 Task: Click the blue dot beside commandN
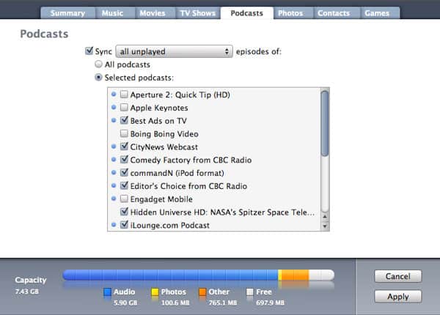coord(114,172)
